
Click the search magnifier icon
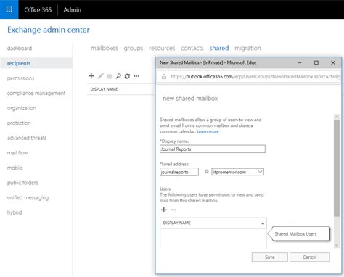point(118,76)
